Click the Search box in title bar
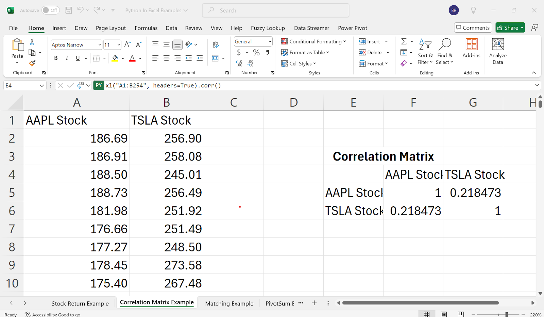This screenshot has height=317, width=544. (x=276, y=10)
